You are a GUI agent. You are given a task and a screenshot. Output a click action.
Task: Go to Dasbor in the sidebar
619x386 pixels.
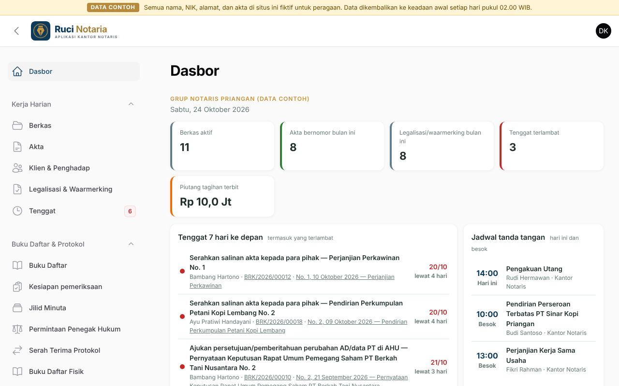[74, 71]
